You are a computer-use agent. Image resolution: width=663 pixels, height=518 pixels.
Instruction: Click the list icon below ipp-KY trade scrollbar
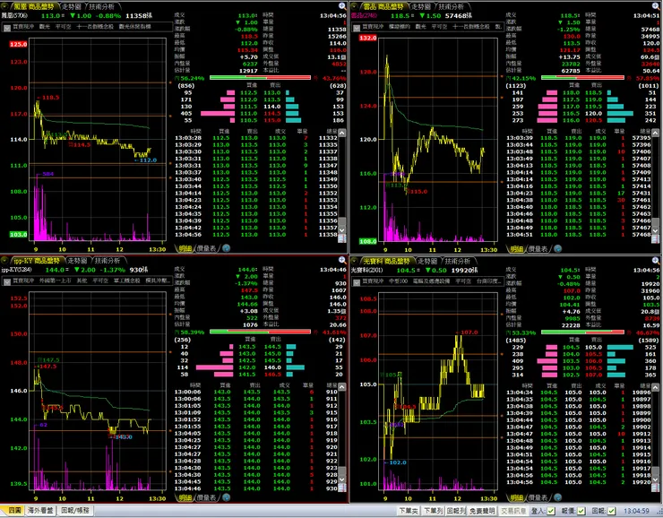[342, 488]
